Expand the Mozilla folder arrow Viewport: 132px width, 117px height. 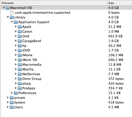(16, 69)
